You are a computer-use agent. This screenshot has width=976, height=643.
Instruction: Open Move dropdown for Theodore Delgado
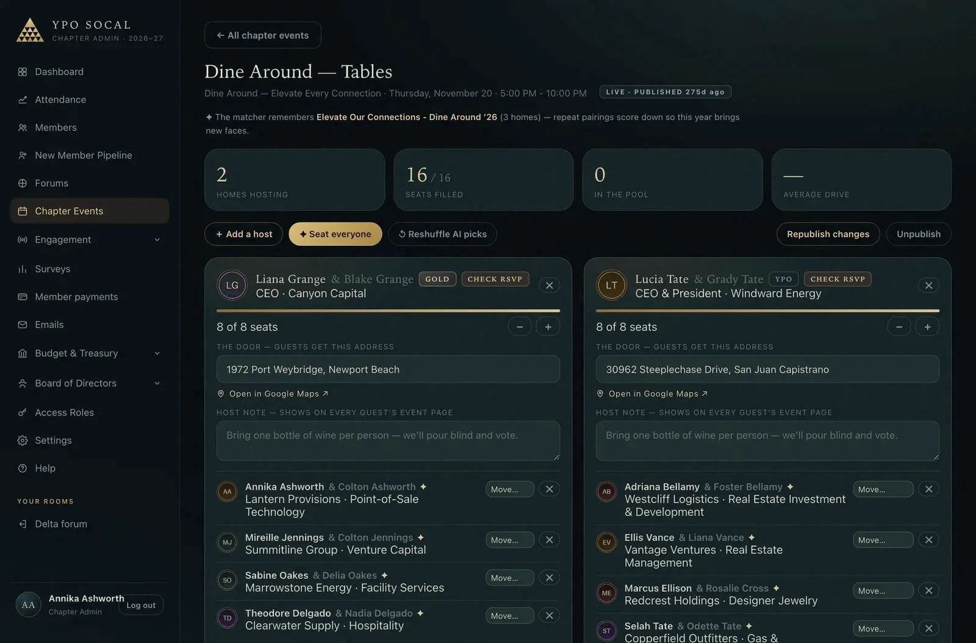click(510, 616)
